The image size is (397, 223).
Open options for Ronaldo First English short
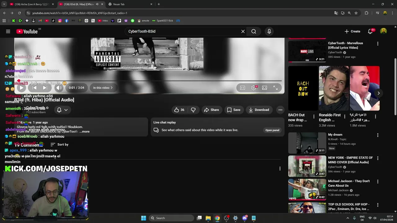tap(345, 117)
